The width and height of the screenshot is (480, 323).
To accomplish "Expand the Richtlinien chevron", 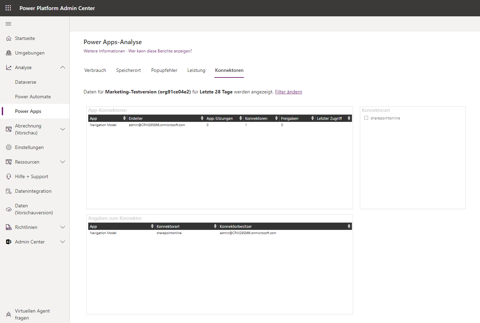I will coord(63,227).
